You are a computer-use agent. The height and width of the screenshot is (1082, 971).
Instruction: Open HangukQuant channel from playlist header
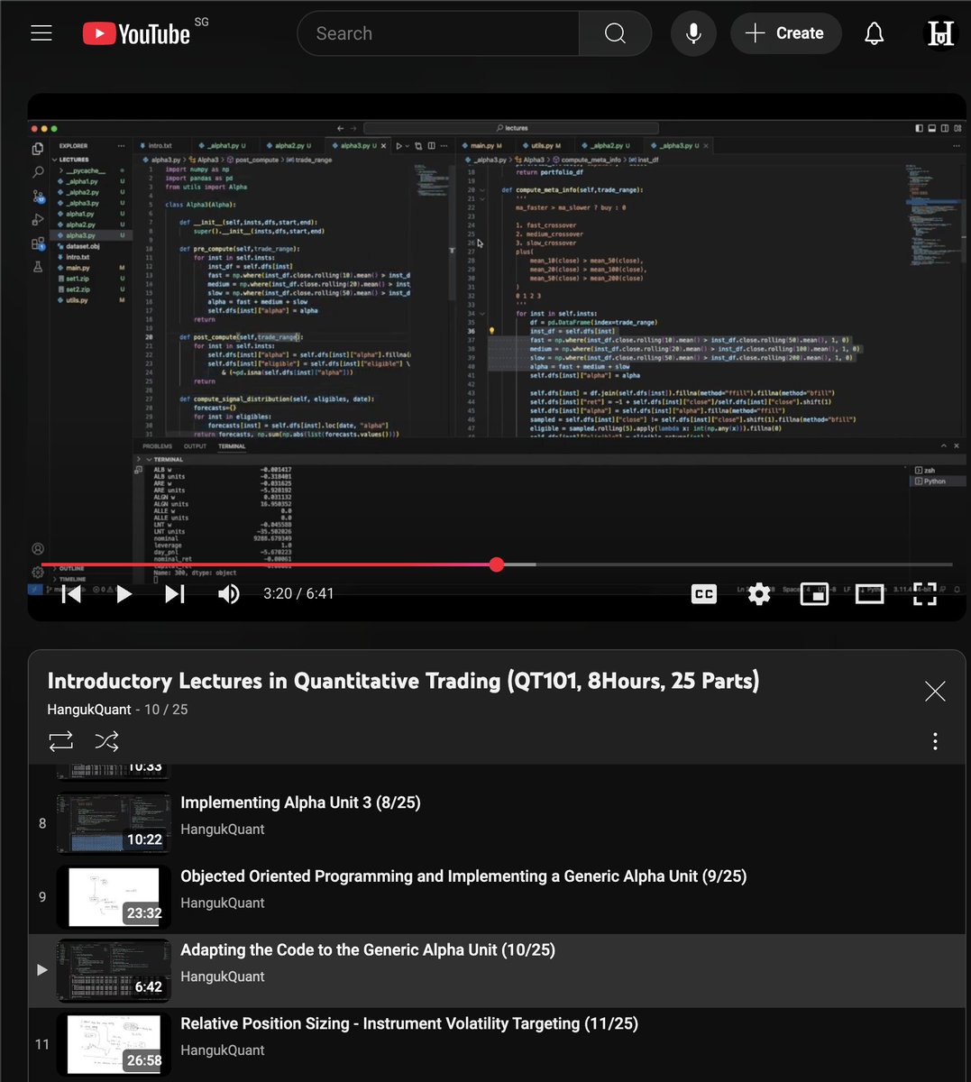click(89, 710)
